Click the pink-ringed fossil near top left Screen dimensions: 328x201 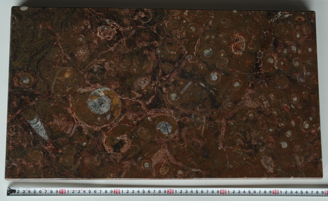[x=105, y=32]
